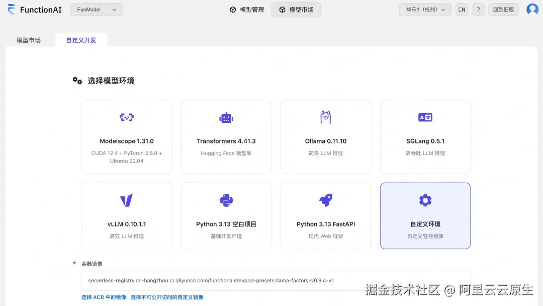The width and height of the screenshot is (543, 306).
Task: Click the SGLang translation icon
Action: (425, 117)
